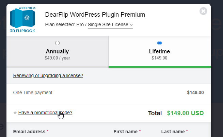Click the Plan selected: Pro text
Image resolution: width=223 pixels, height=137 pixels.
click(65, 25)
